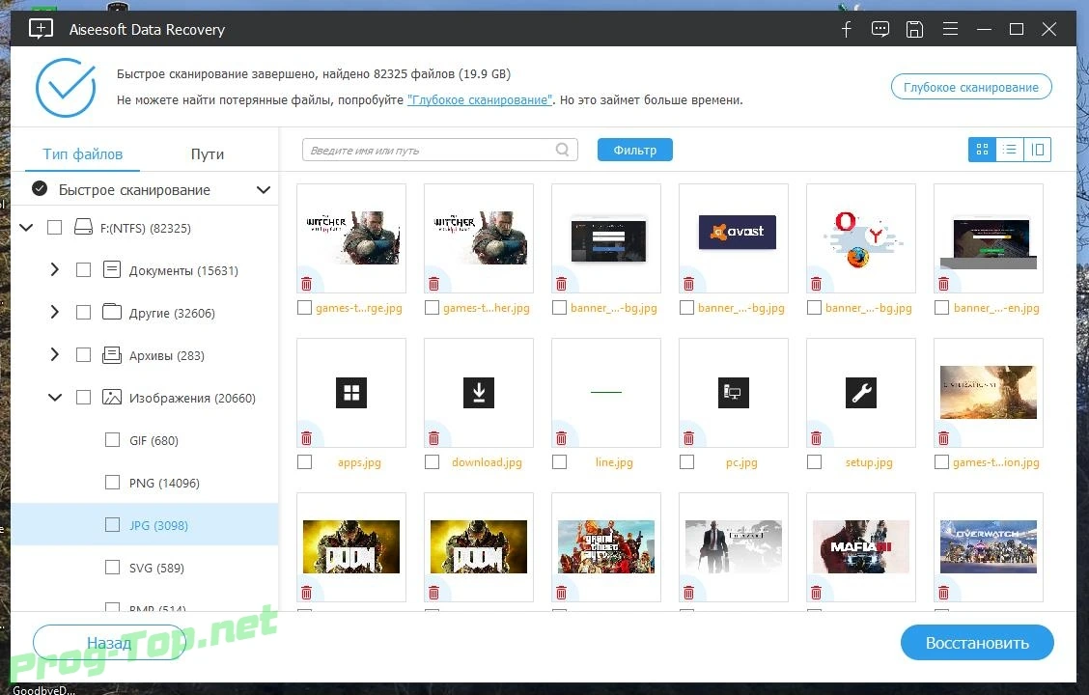Viewport: 1089px width, 695px height.
Task: Click the Другие folder icon
Action: (x=112, y=312)
